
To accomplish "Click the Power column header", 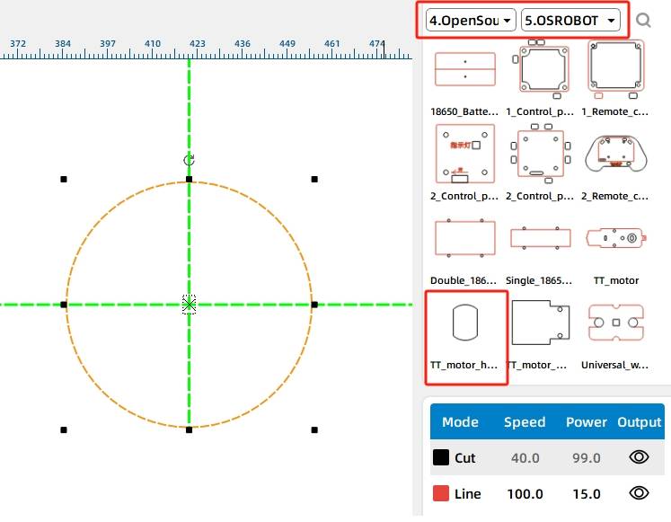I will coord(587,422).
